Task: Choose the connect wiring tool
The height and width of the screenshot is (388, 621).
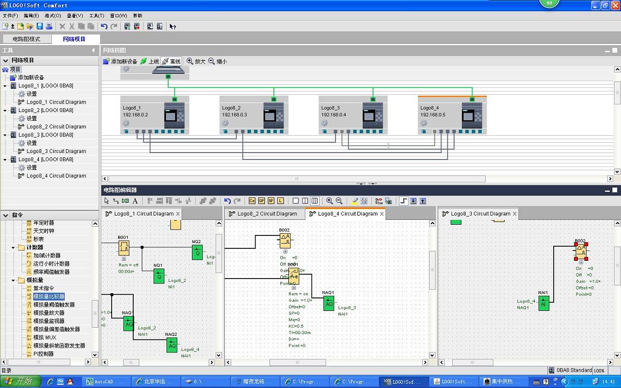Action: (116, 200)
